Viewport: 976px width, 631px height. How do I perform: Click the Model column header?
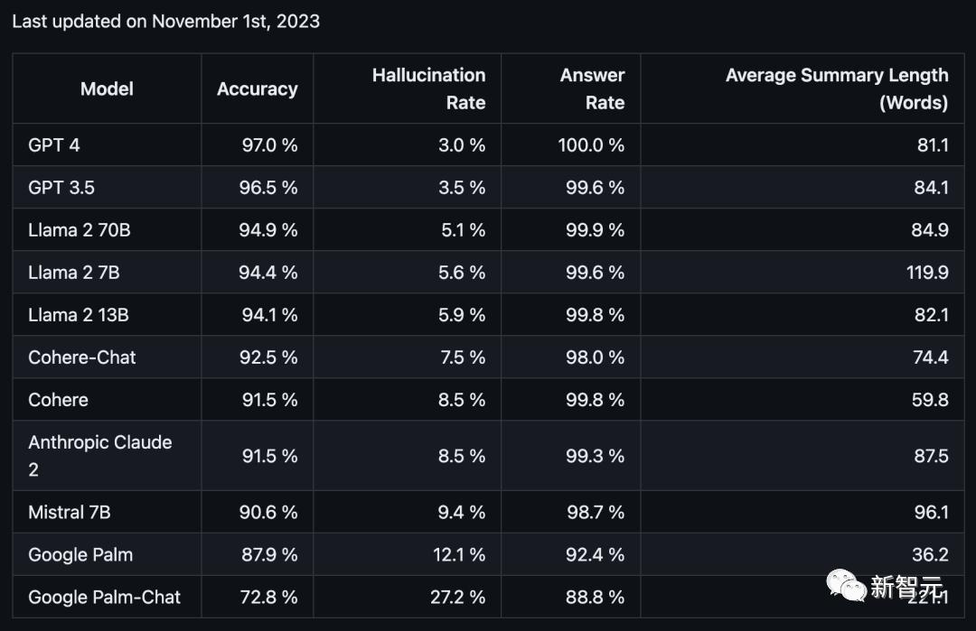click(107, 88)
